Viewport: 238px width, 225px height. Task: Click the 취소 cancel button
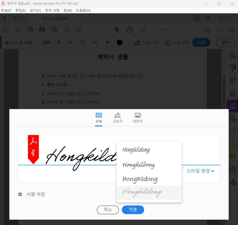tap(108, 210)
